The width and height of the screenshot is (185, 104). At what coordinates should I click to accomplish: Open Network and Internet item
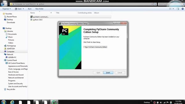pyautogui.click(x=16, y=78)
